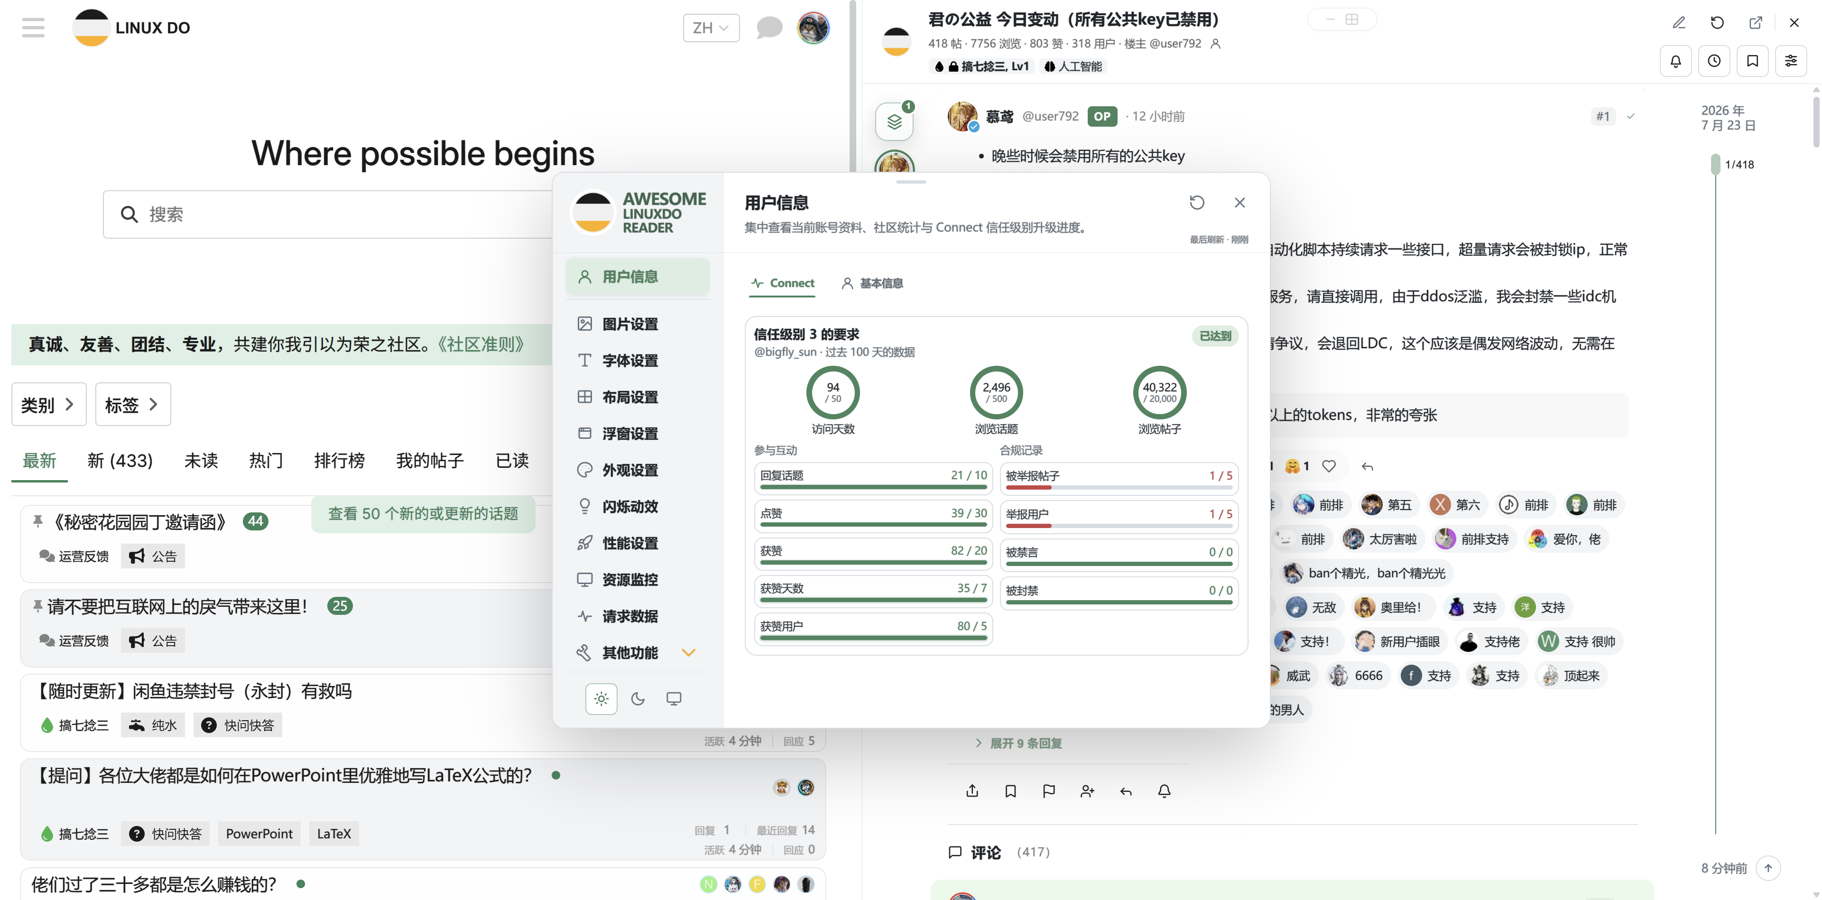
Task: Click the bell icon in post action row
Action: pos(1164,791)
